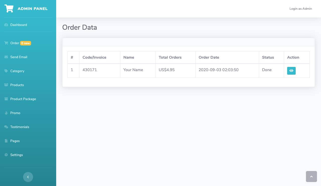Click the Order cart icon in sidebar
The width and height of the screenshot is (321, 186).
click(x=6, y=43)
